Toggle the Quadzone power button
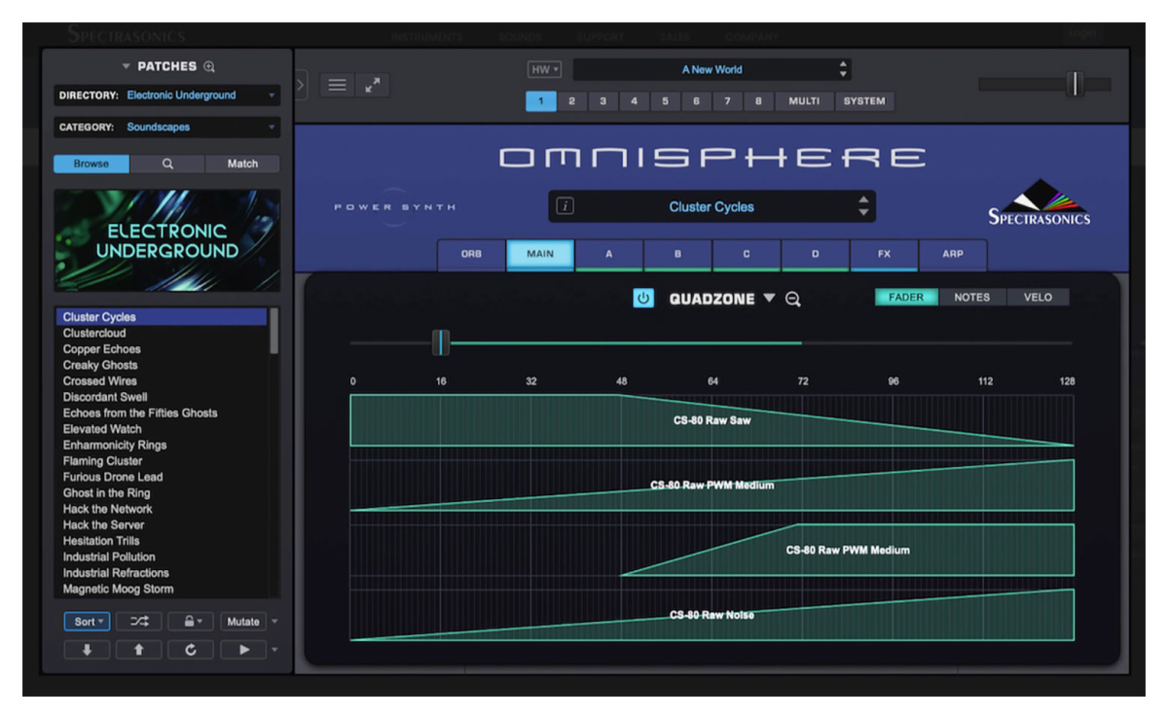 pyautogui.click(x=643, y=299)
